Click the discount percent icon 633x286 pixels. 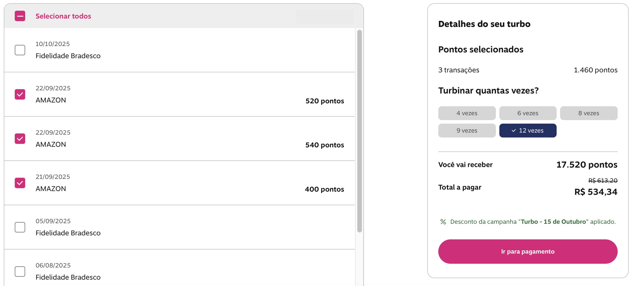pos(443,222)
